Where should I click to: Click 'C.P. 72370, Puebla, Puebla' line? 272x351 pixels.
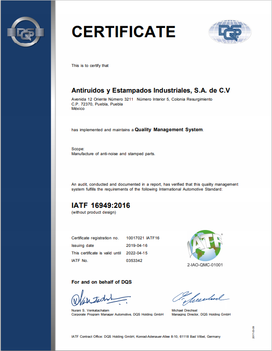[97, 104]
